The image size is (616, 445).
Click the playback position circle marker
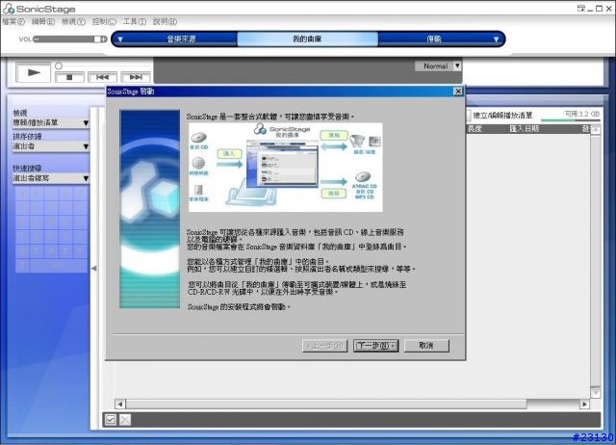(x=59, y=65)
